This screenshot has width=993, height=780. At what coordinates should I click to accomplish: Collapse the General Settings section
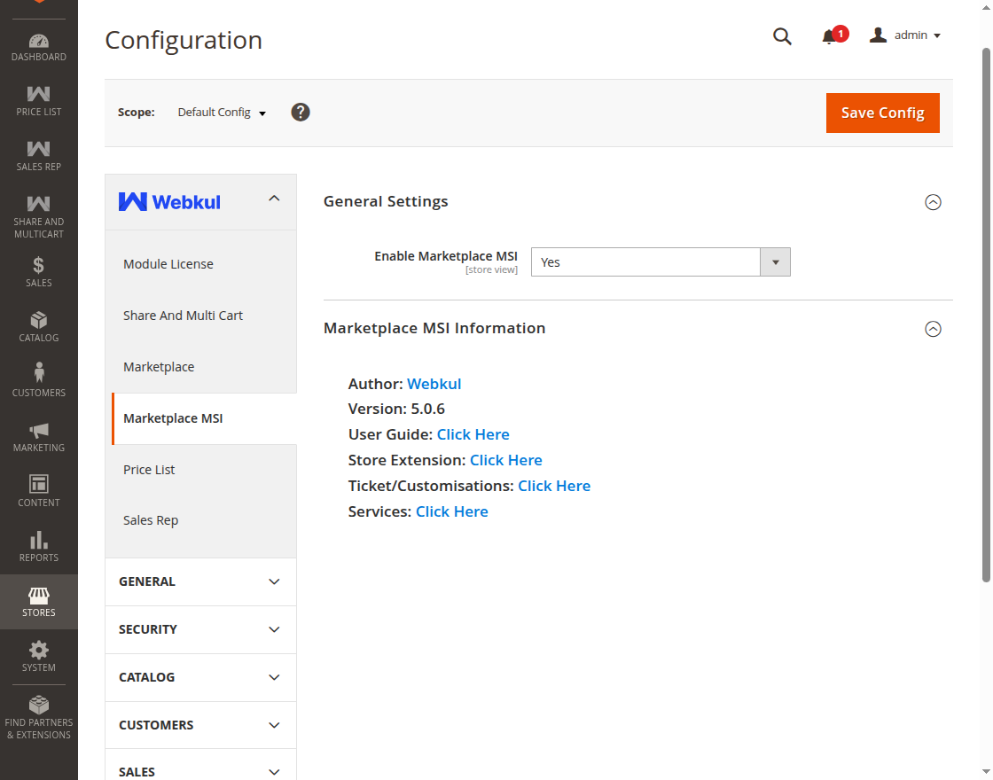click(x=933, y=202)
